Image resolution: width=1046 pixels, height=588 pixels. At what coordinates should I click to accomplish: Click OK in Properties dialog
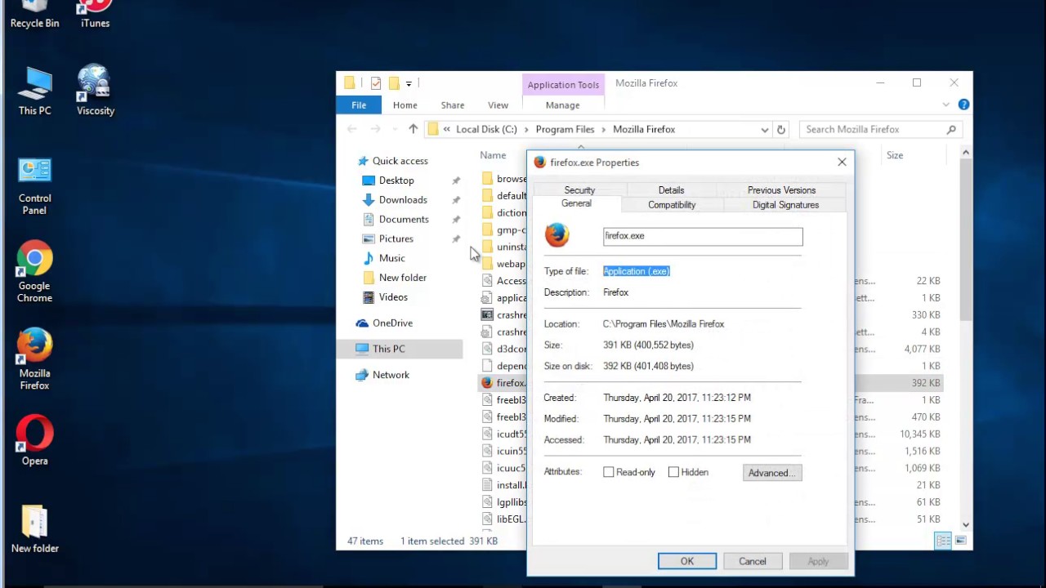[x=687, y=561]
